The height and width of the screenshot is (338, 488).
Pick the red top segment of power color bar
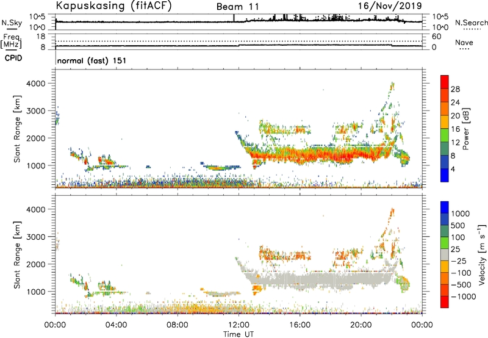click(x=445, y=82)
